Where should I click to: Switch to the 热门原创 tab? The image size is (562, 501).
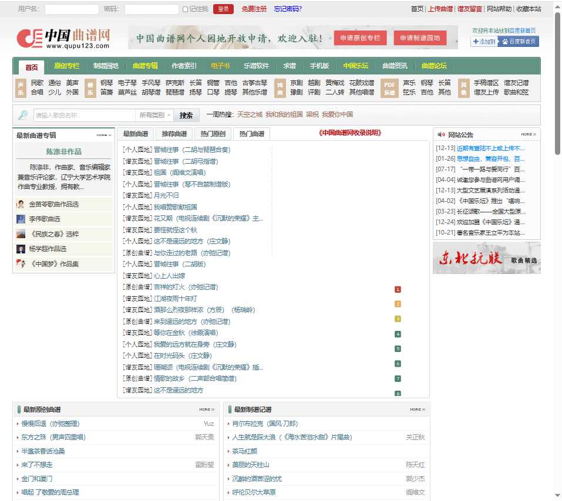point(213,134)
